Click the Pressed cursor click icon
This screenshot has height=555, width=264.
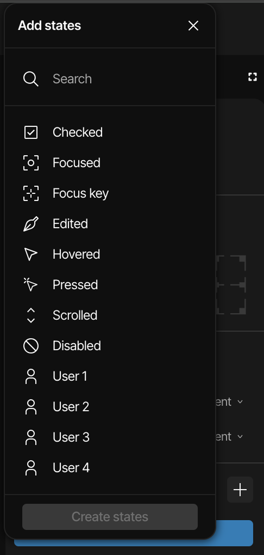click(31, 284)
